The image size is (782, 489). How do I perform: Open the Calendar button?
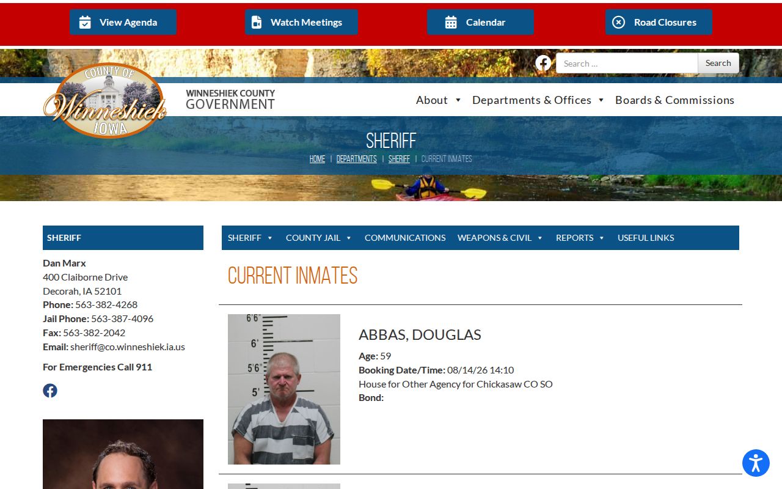point(480,22)
